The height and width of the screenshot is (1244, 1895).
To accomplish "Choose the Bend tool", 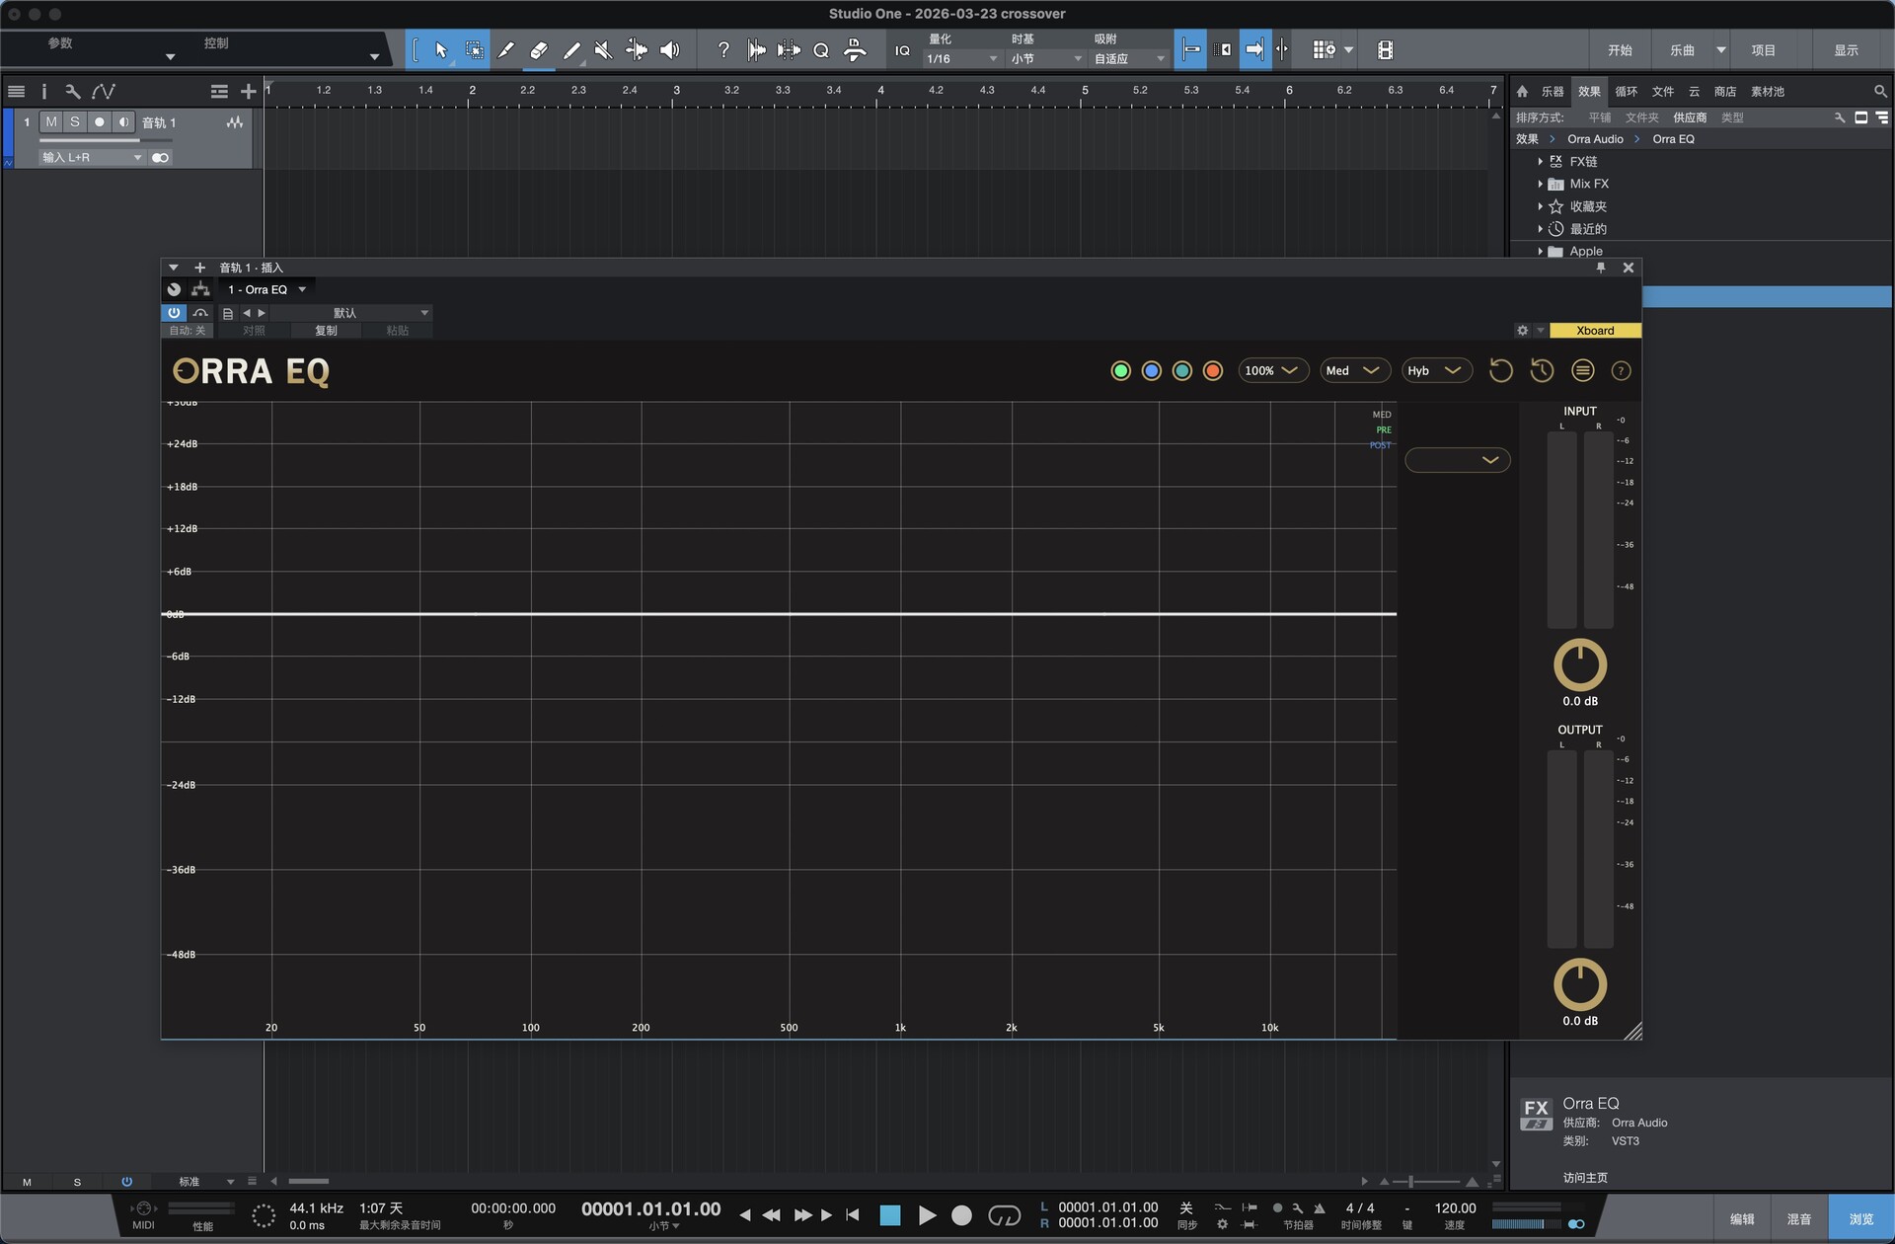I will click(x=637, y=50).
